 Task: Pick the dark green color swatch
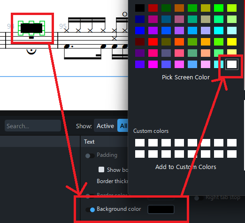click(x=166, y=8)
